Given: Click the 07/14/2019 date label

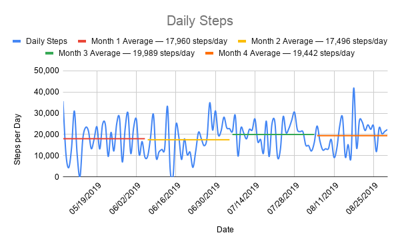Looking at the screenshot, I should [243, 198].
